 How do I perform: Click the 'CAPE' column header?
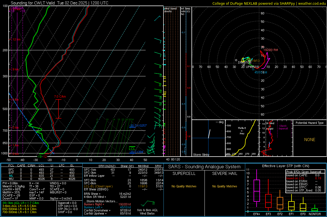[21, 165]
